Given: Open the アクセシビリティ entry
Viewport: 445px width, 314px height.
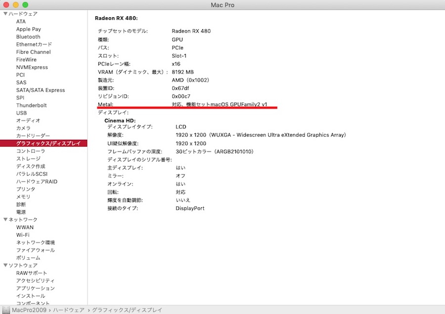Looking at the screenshot, I should tap(36, 280).
